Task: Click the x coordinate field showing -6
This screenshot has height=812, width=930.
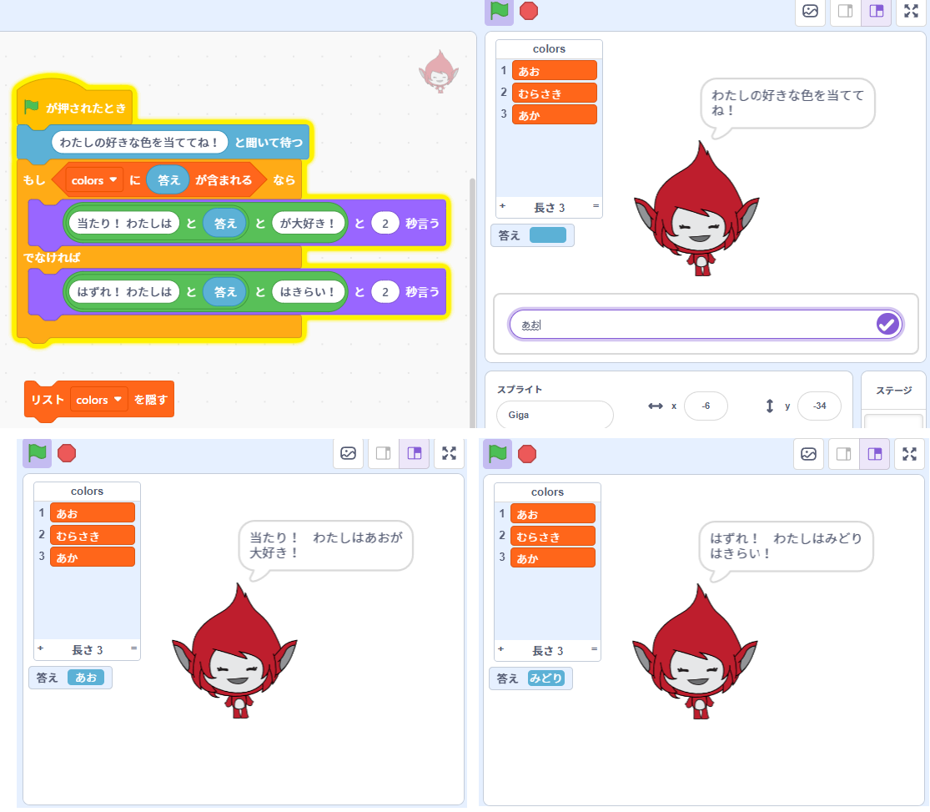Action: (x=705, y=406)
